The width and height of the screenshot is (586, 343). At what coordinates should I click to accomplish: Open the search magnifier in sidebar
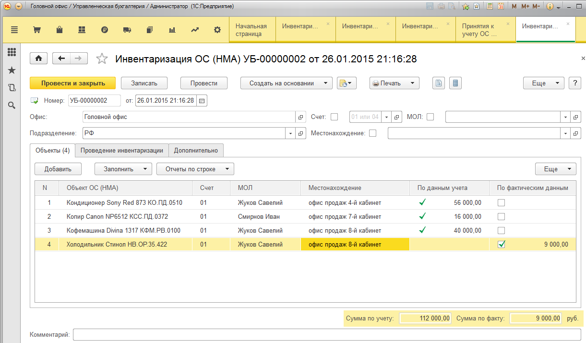tap(12, 105)
